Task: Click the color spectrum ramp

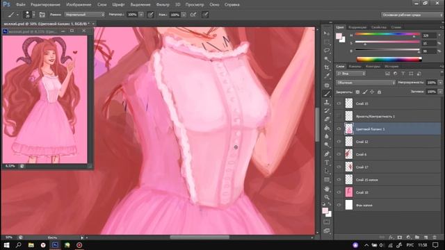Action: point(389,59)
